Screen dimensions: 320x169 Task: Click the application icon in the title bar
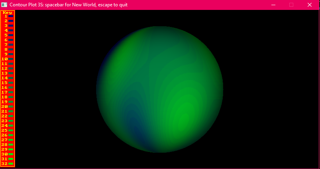coord(5,5)
